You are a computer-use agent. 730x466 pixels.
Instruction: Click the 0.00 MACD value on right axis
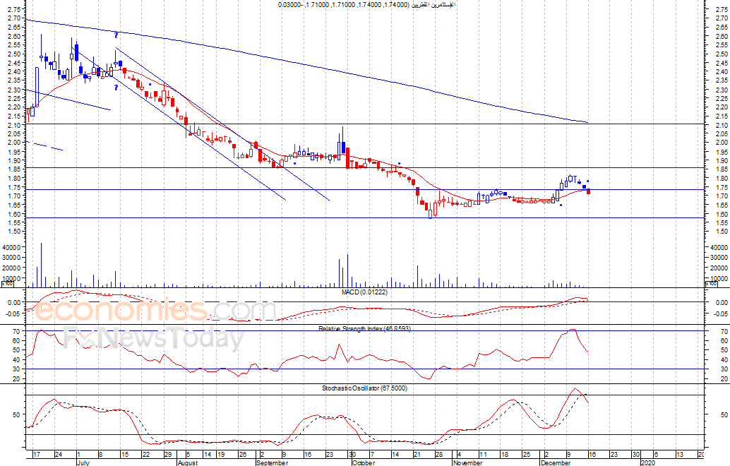coord(722,303)
